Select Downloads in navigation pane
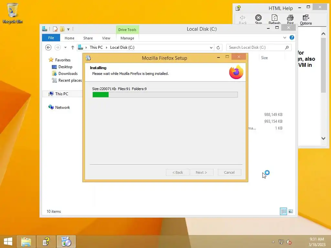Viewport: 331px width, 248px height. [68, 73]
